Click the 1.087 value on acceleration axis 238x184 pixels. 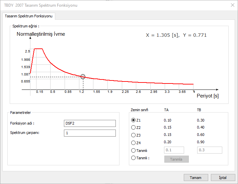click(25, 74)
